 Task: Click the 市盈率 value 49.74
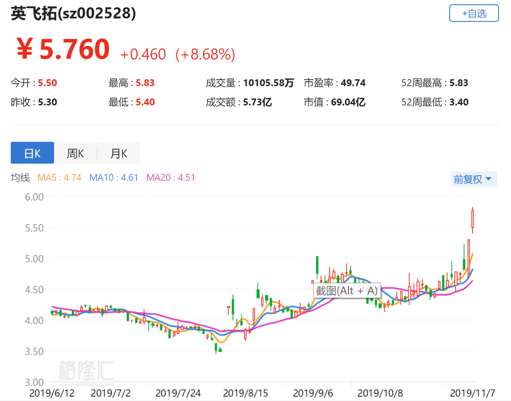(353, 83)
